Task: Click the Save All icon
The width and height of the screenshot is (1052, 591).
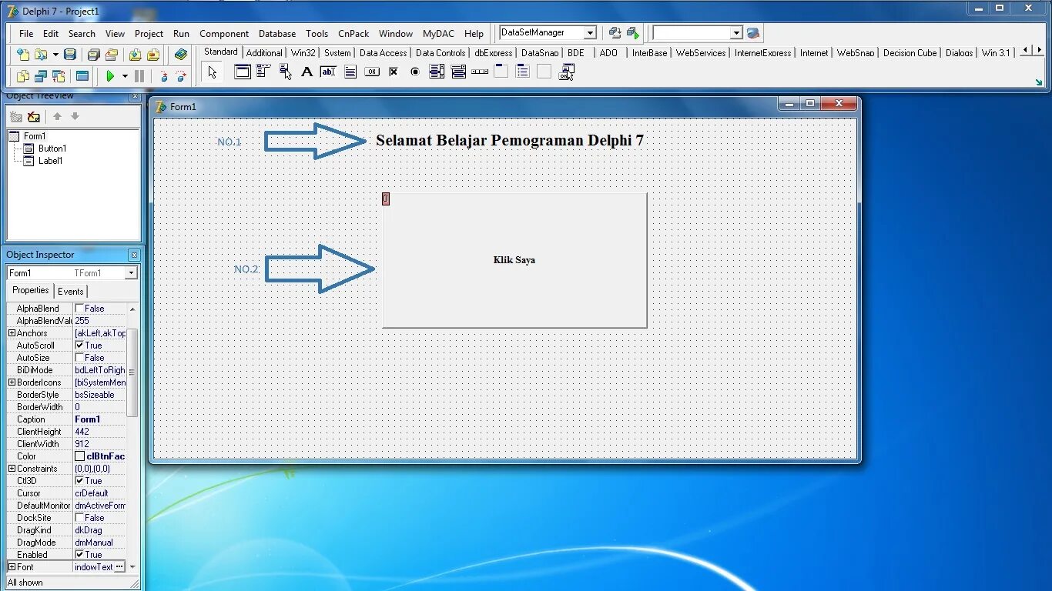Action: 94,55
